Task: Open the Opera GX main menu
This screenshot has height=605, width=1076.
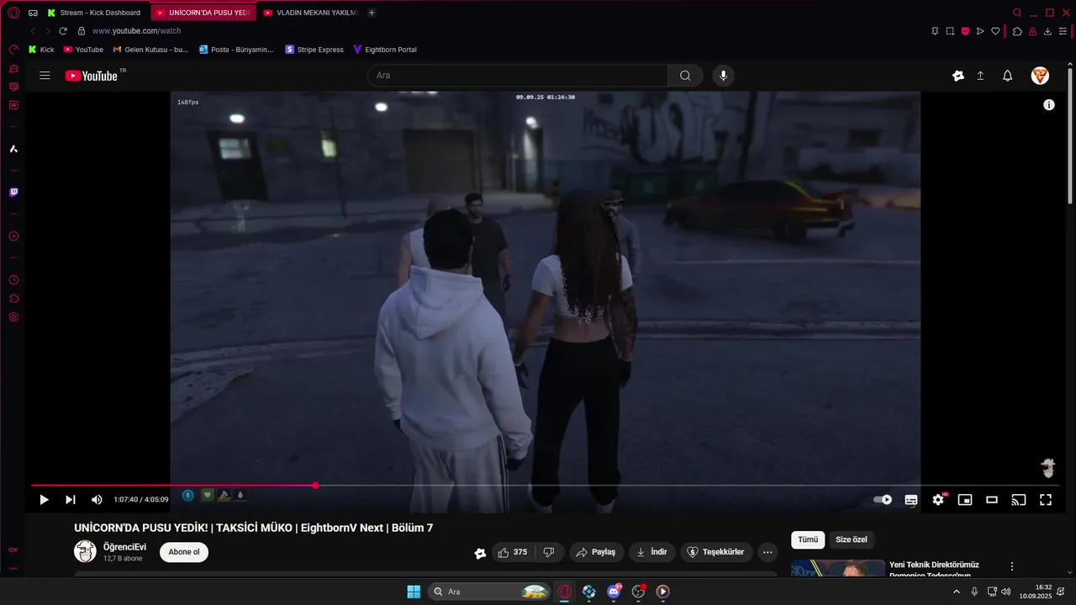Action: (x=13, y=13)
